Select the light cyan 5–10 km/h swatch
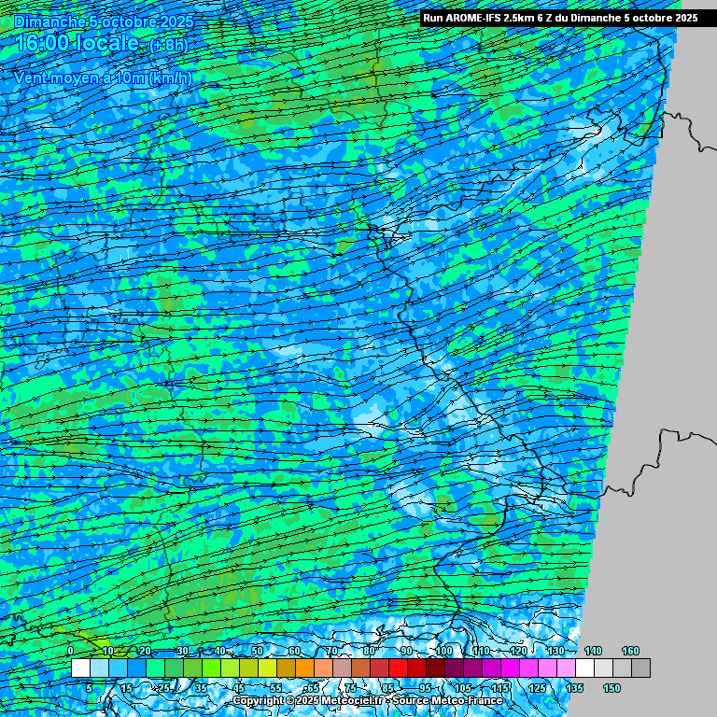717x717 pixels. 99,668
